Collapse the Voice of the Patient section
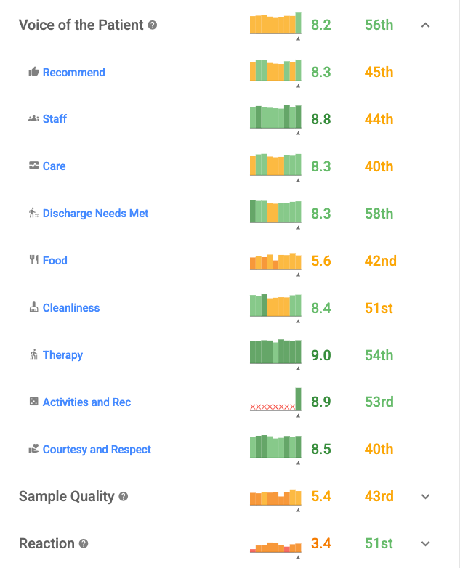460x568 pixels. click(x=426, y=25)
